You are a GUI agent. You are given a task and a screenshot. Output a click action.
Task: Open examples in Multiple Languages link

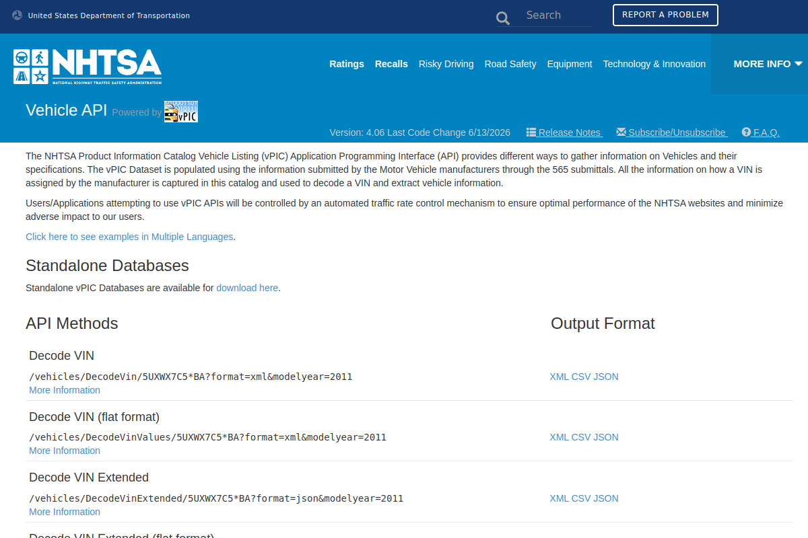click(x=129, y=237)
